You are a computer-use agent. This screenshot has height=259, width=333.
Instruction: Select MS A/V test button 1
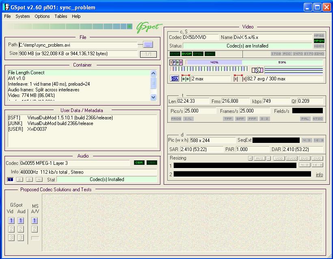click(35, 220)
